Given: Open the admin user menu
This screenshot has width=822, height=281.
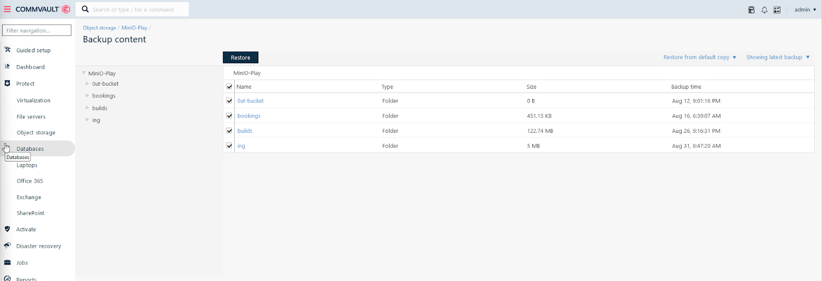Looking at the screenshot, I should 805,10.
